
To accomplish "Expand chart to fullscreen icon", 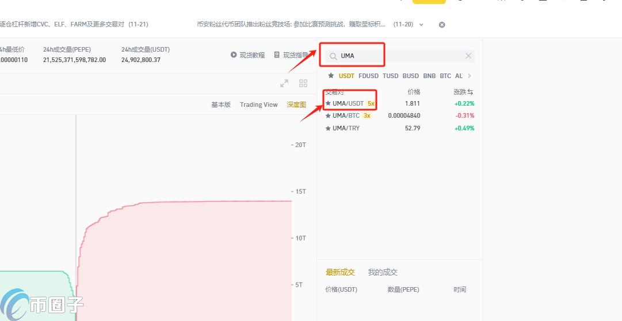I will [x=284, y=83].
